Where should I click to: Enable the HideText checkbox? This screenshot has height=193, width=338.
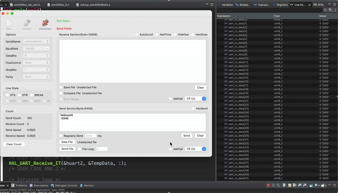coord(175,35)
